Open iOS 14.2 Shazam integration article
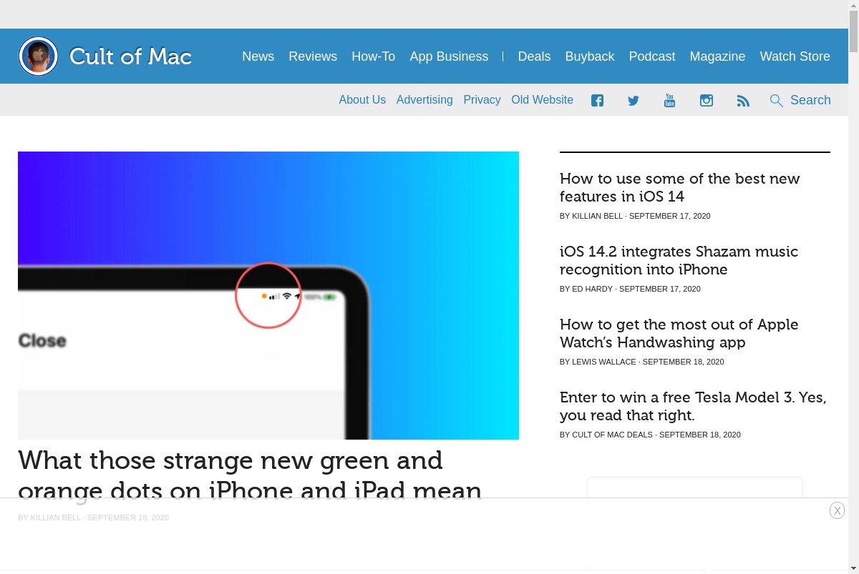The height and width of the screenshot is (574, 859). click(x=679, y=260)
